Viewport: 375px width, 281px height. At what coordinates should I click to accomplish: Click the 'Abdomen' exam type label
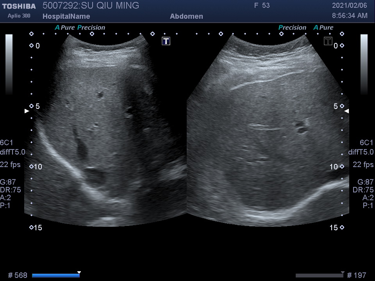point(187,16)
